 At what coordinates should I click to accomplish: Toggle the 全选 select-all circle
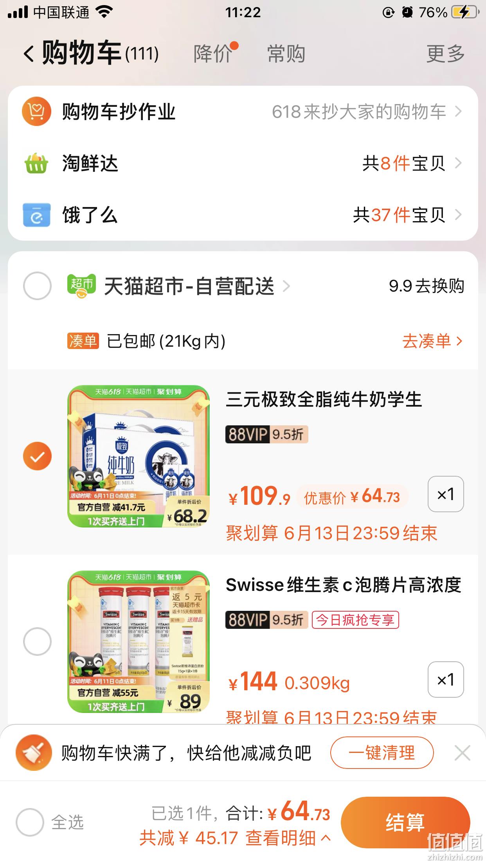(x=30, y=822)
